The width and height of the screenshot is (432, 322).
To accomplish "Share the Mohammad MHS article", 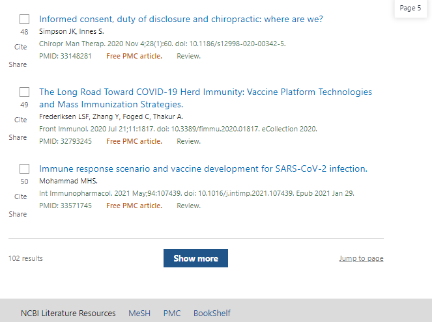I will click(x=18, y=214).
